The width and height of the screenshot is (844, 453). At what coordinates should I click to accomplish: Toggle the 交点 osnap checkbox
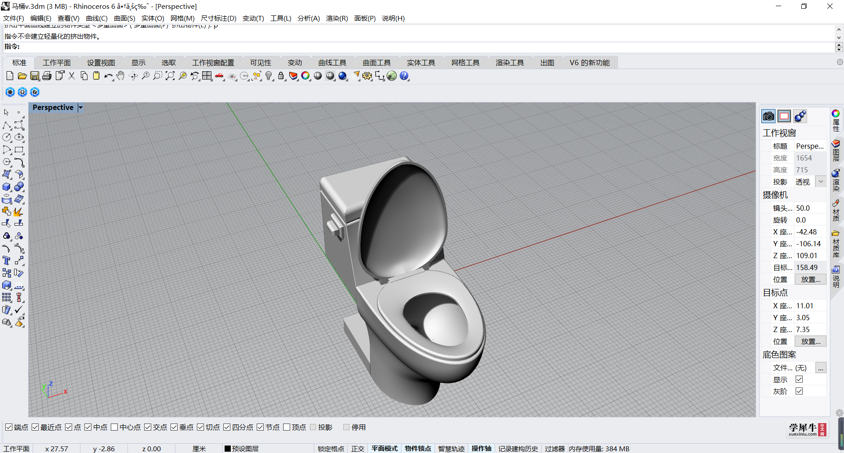click(x=148, y=427)
